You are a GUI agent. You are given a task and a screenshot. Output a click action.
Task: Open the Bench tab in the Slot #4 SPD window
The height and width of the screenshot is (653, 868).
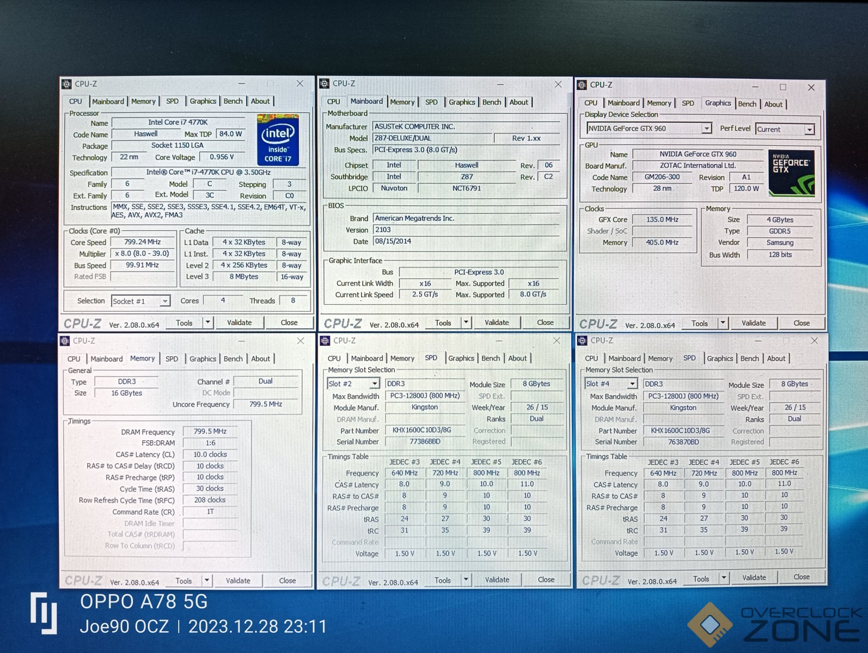click(x=749, y=358)
